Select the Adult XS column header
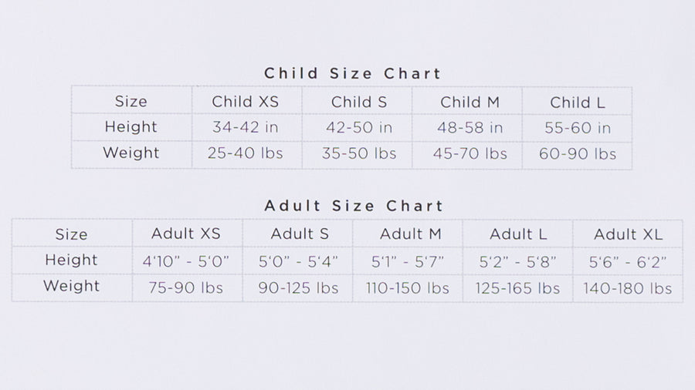 [x=185, y=234]
